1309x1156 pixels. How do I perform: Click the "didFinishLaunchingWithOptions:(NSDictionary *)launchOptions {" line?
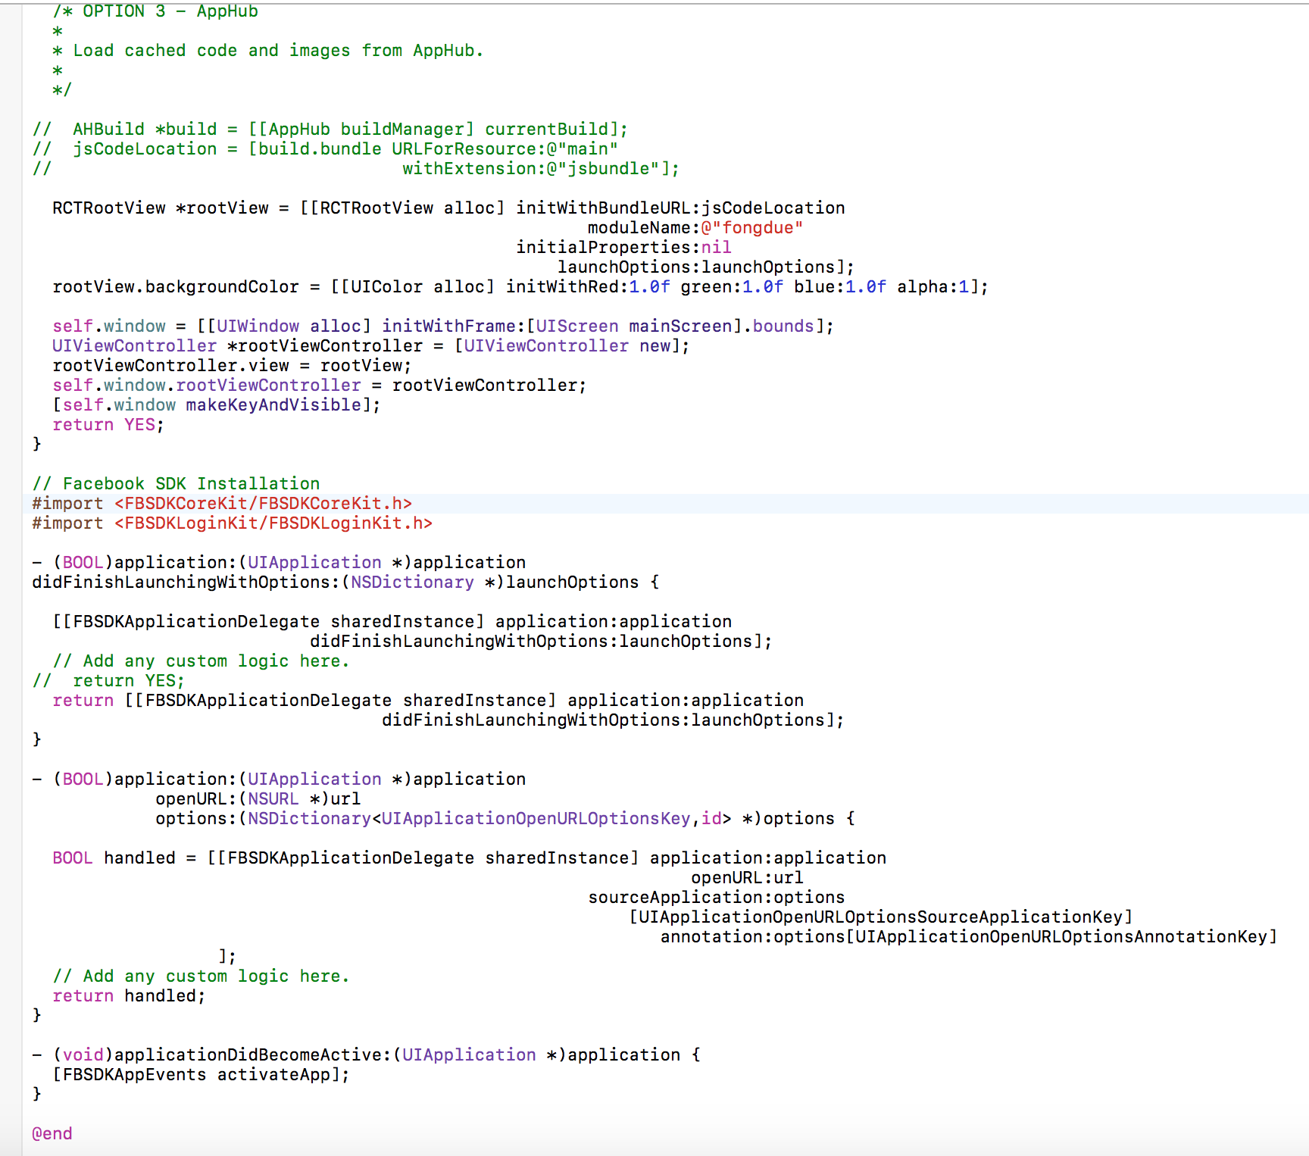click(346, 583)
